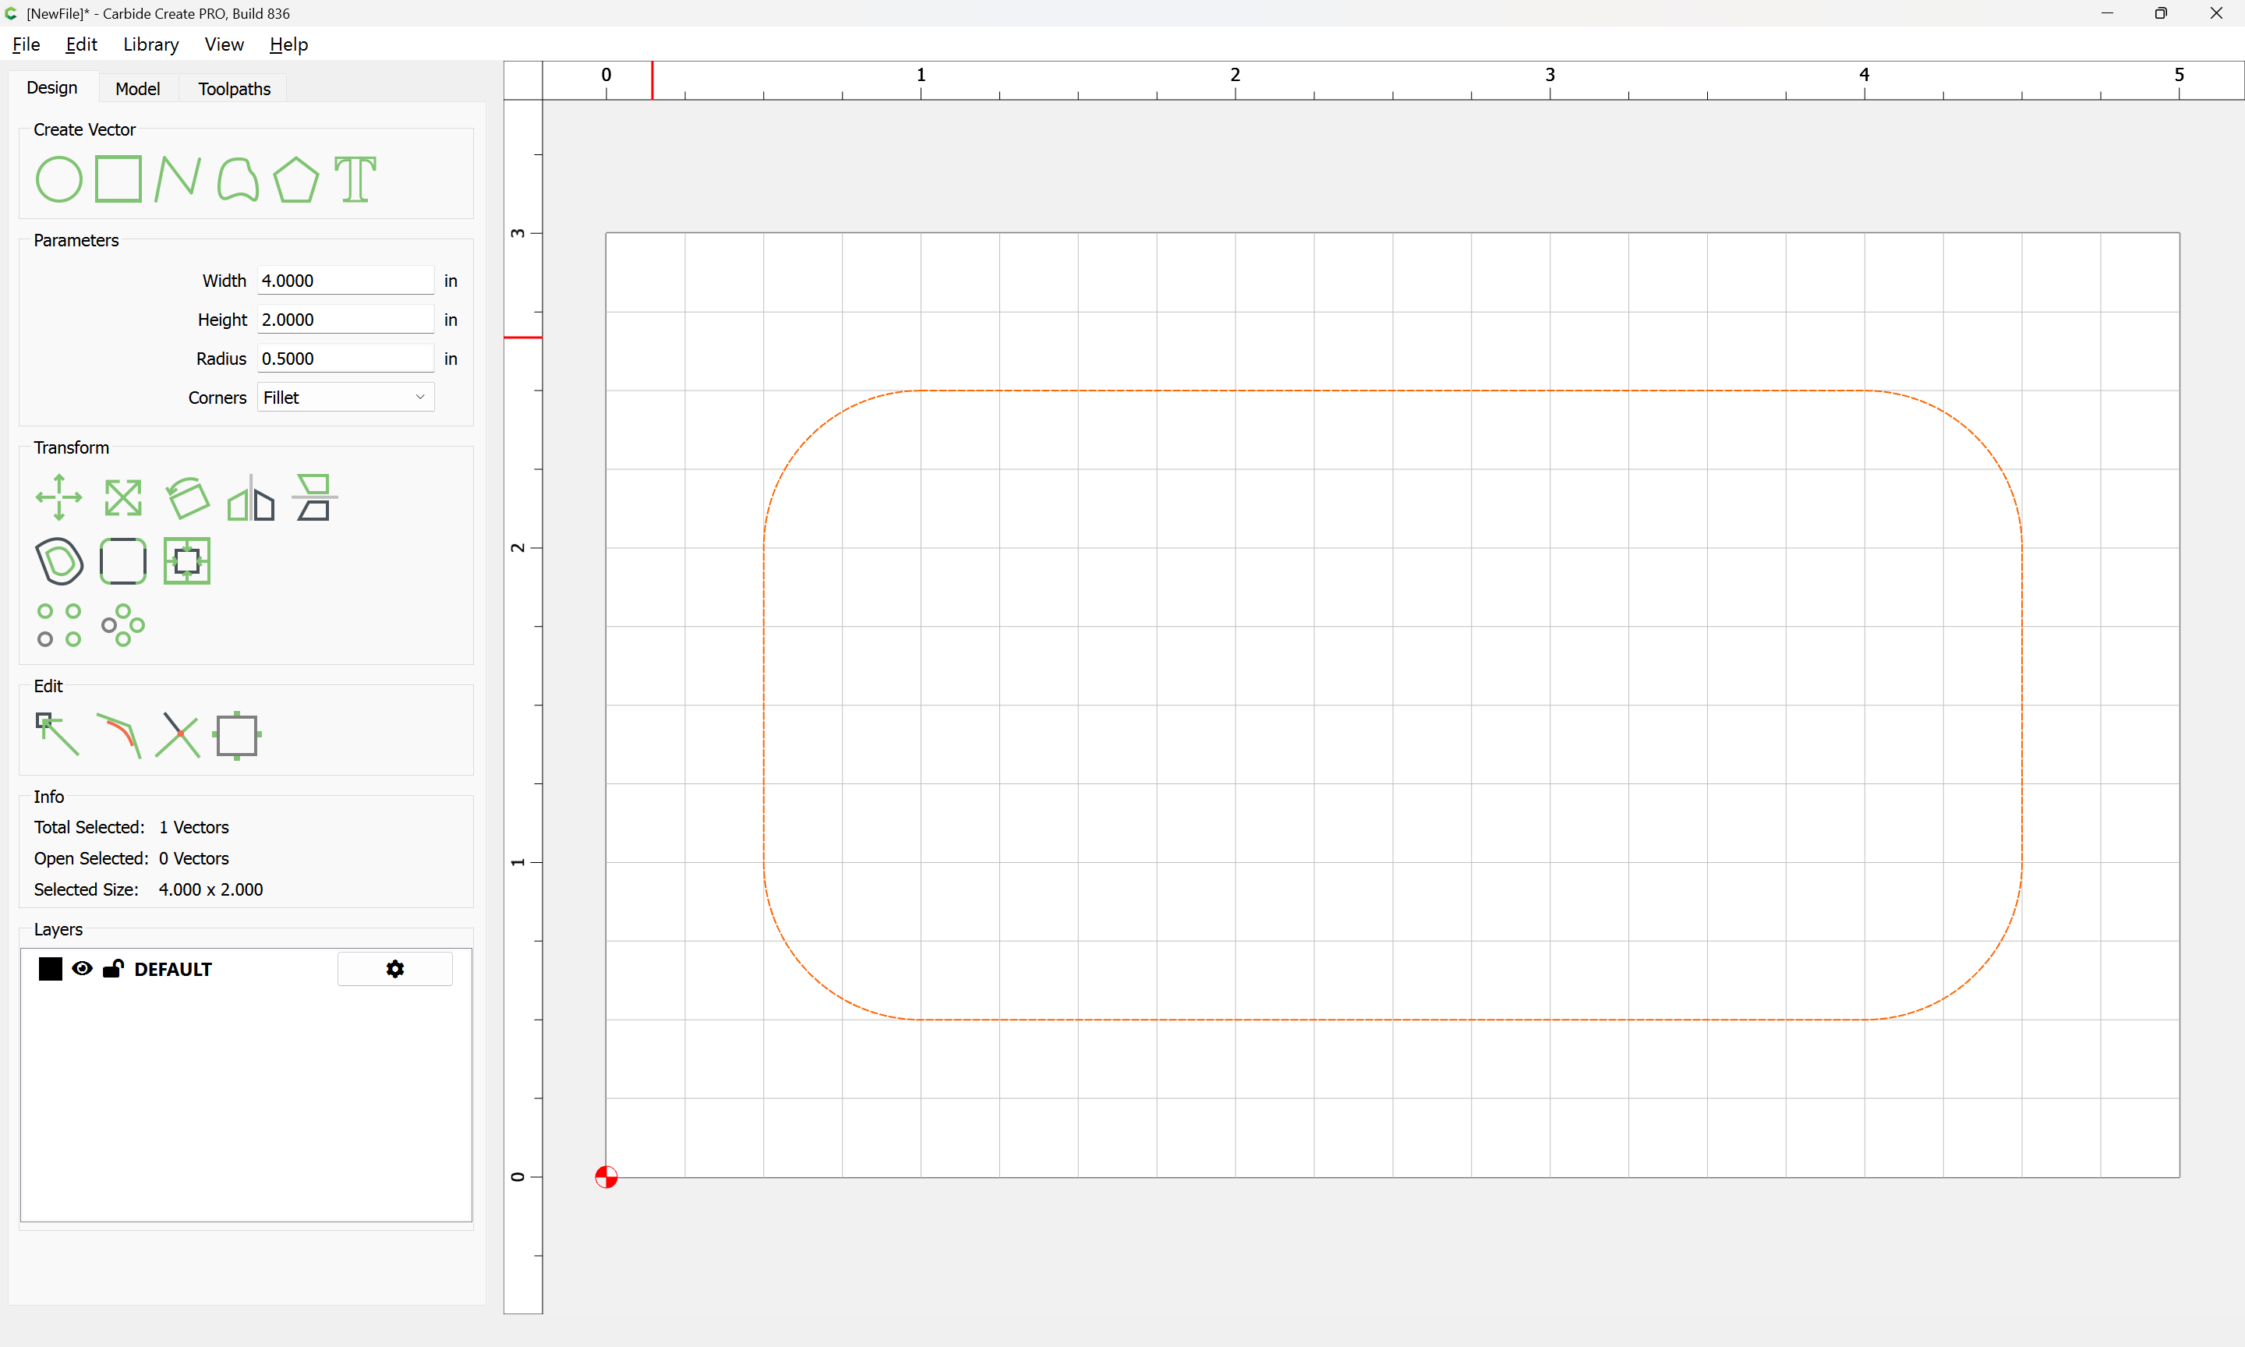Select the Trim Vectors edit tool

coord(178,734)
